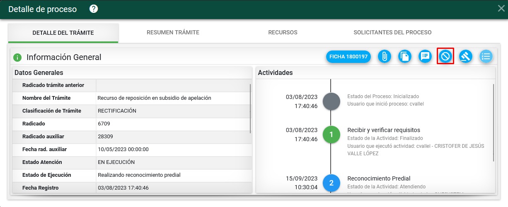508x207 pixels.
Task: Switch to the Resumen Trámite tab
Action: tap(173, 32)
